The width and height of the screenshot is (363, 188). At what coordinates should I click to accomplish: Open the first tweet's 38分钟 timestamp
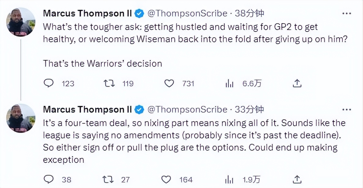coord(249,14)
